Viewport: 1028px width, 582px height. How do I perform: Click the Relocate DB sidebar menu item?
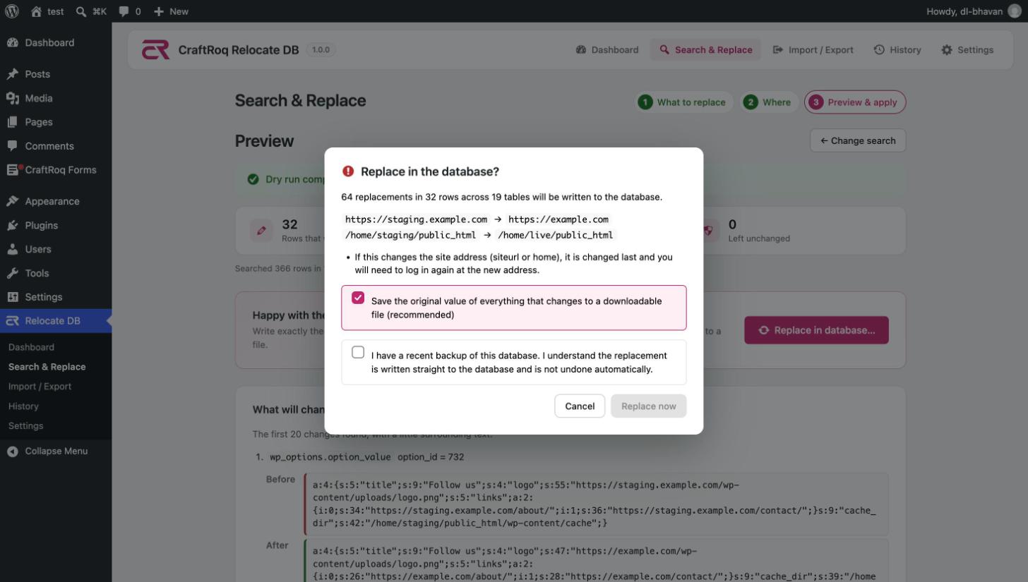click(56, 321)
